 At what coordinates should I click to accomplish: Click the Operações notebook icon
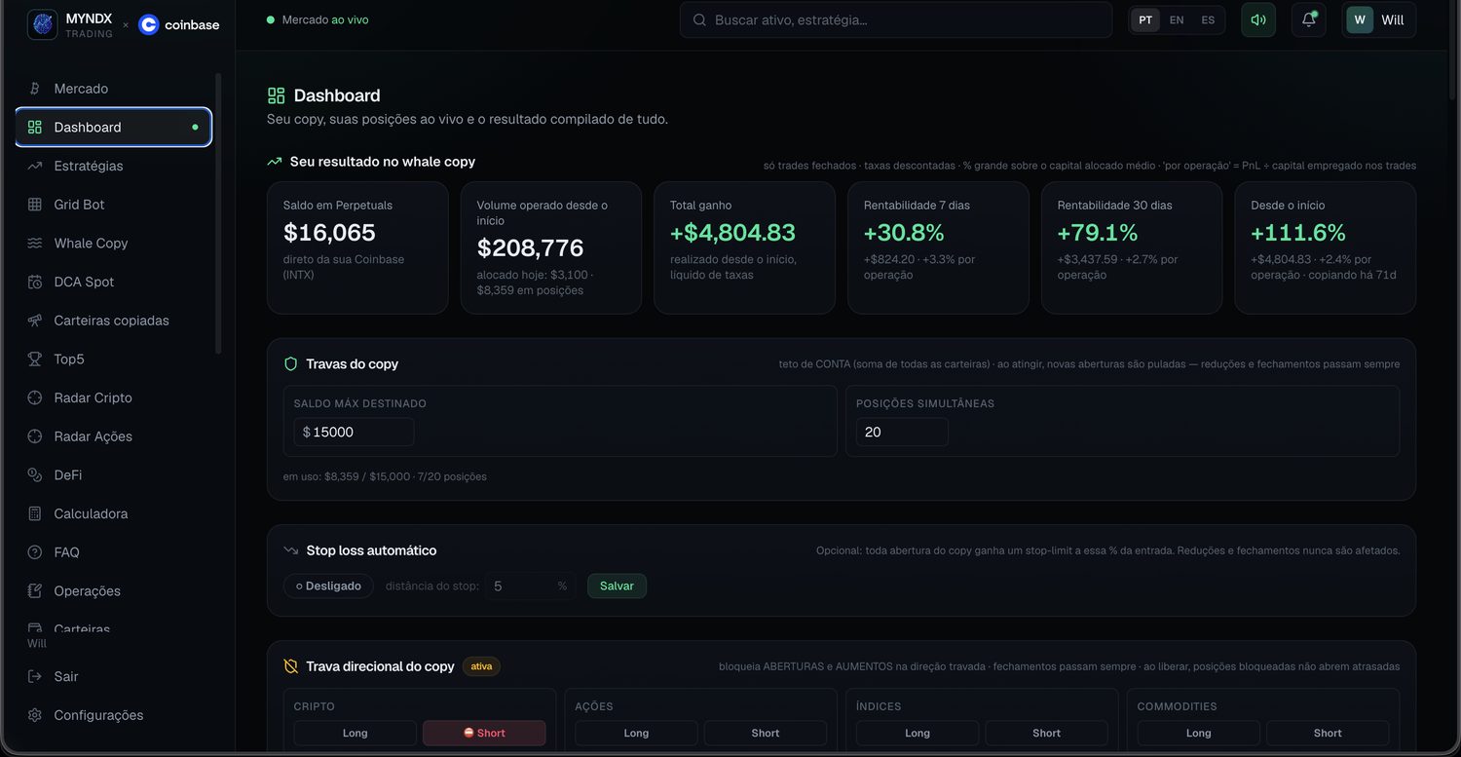(x=35, y=591)
